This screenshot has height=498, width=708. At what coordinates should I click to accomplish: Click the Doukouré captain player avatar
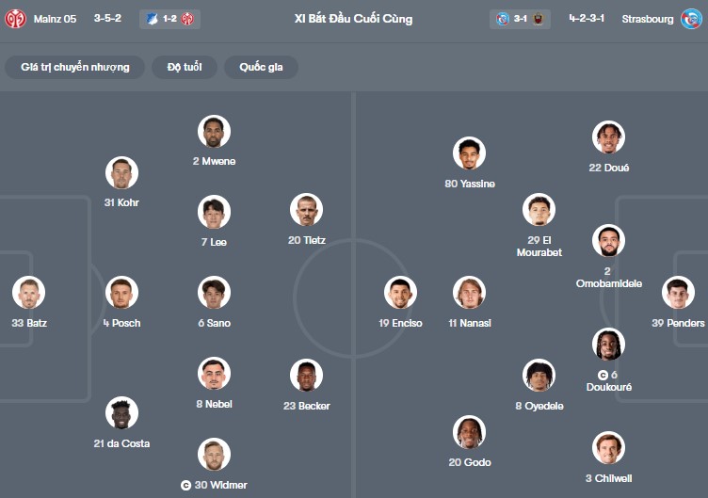608,345
